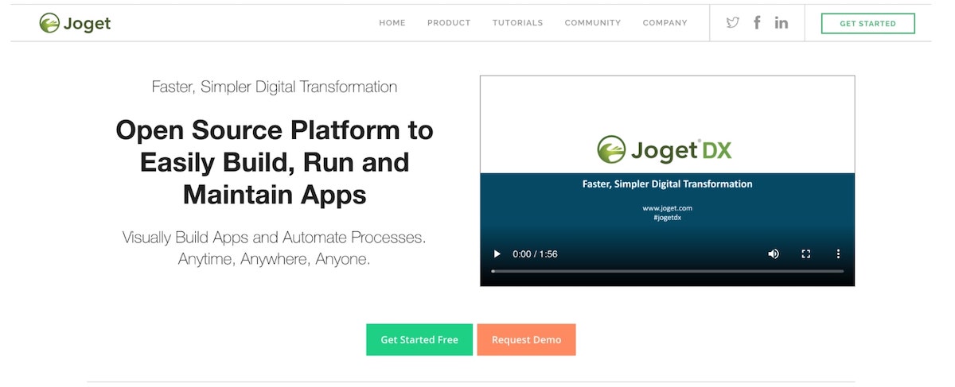The height and width of the screenshot is (387, 955).
Task: Open the COMMUNITY menu
Action: [593, 23]
